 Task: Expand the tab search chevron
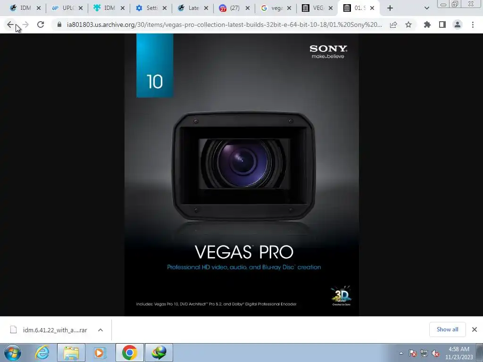tap(426, 8)
